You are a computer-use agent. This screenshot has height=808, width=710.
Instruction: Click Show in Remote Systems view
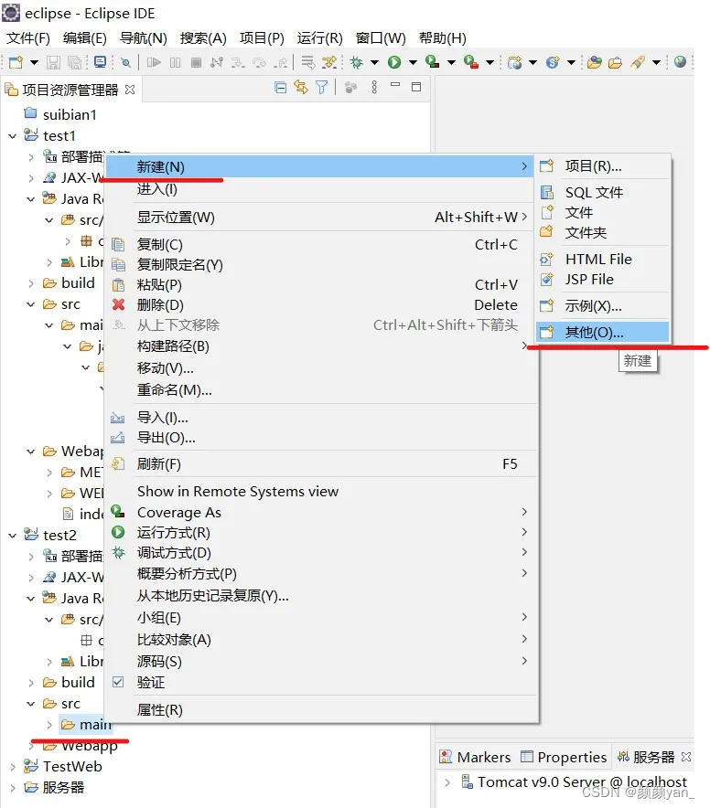click(321, 492)
